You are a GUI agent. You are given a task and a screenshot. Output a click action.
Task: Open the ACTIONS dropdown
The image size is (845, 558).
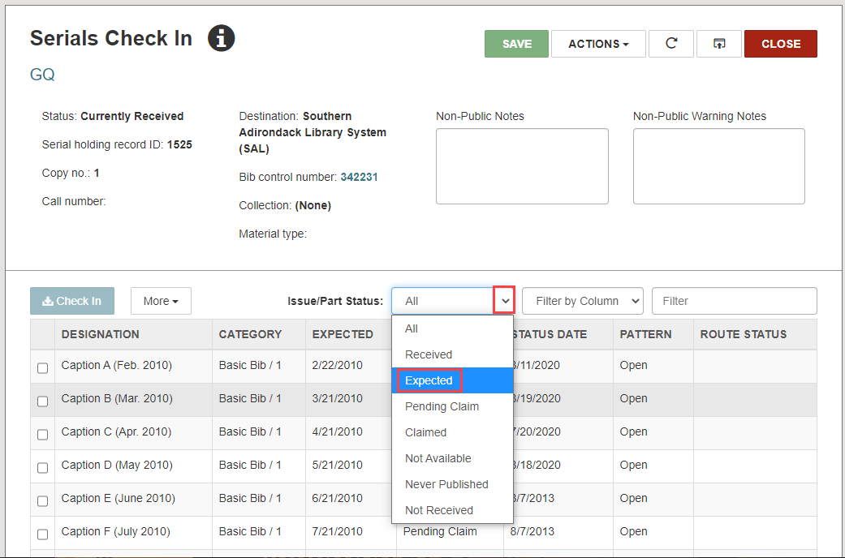(598, 44)
